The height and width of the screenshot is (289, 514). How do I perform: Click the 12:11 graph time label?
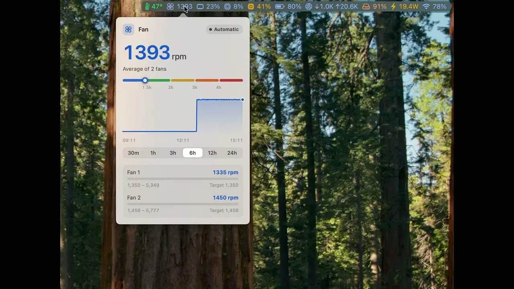coord(183,140)
